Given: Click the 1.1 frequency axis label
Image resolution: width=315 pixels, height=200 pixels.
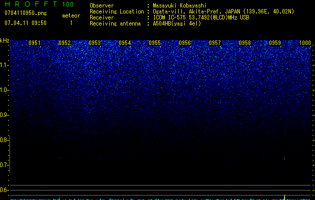Looking at the screenshot, I should tap(4, 65).
